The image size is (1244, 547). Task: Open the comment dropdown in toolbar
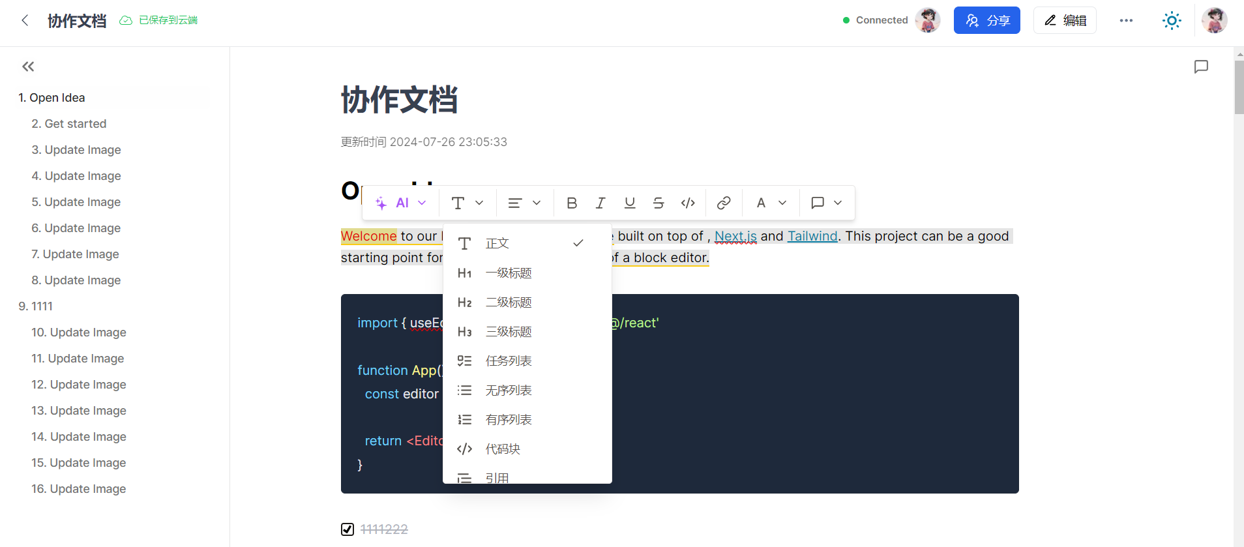point(827,203)
